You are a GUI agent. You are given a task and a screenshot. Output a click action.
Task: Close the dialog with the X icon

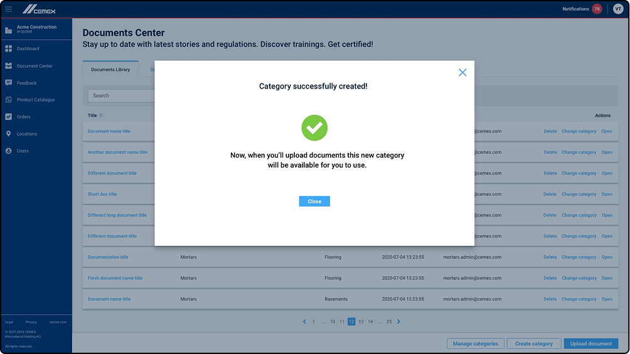point(462,73)
